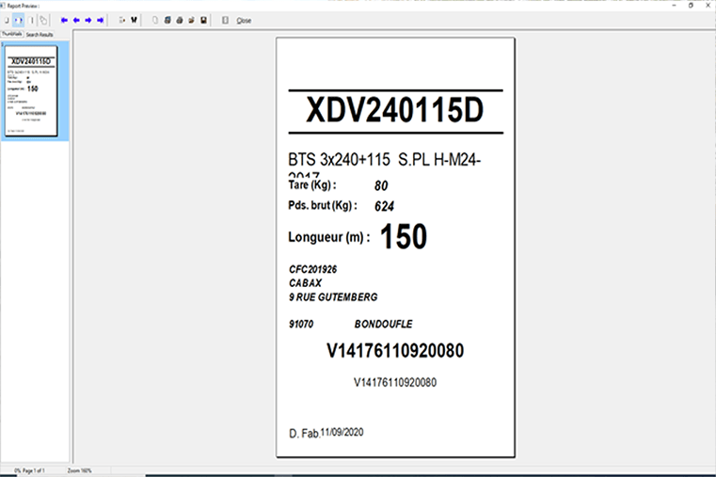Click the Close button in the toolbar
This screenshot has width=716, height=477.
point(244,20)
